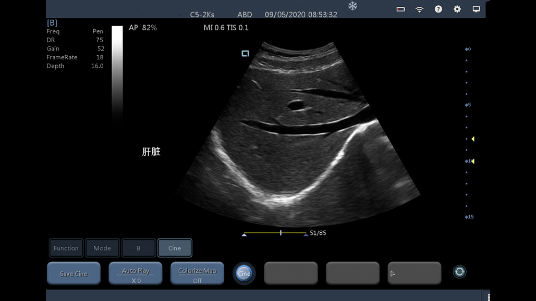Viewport: 536px width, 301px height.
Task: Toggle Colorize Map off setting
Action: tap(197, 273)
